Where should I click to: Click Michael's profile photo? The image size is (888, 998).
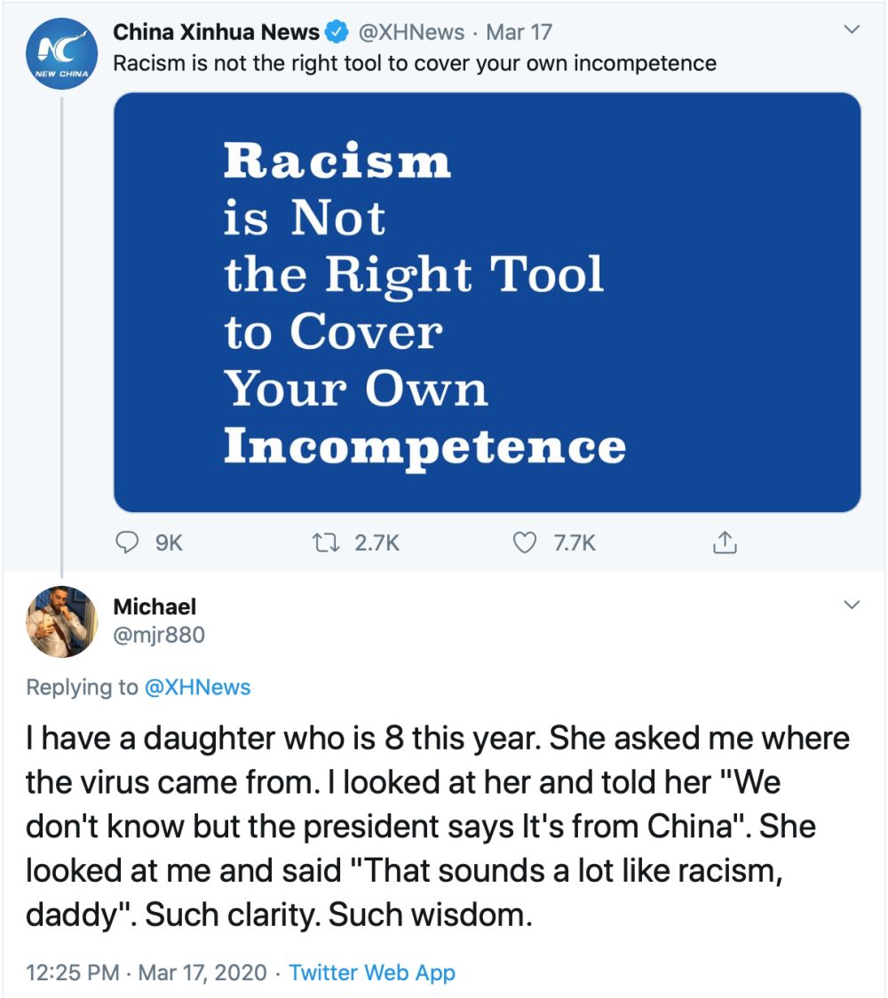(60, 621)
